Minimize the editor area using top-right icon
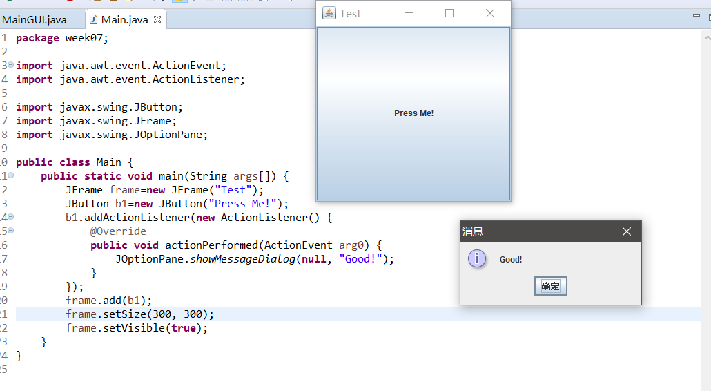 click(697, 16)
